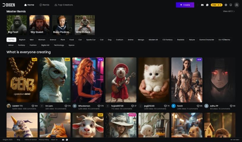Select the Dog filter chip
The image size is (242, 142).
(x=110, y=40)
